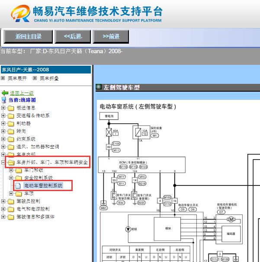
Task: Select the 约束系统 tree label
Action: (x=26, y=139)
